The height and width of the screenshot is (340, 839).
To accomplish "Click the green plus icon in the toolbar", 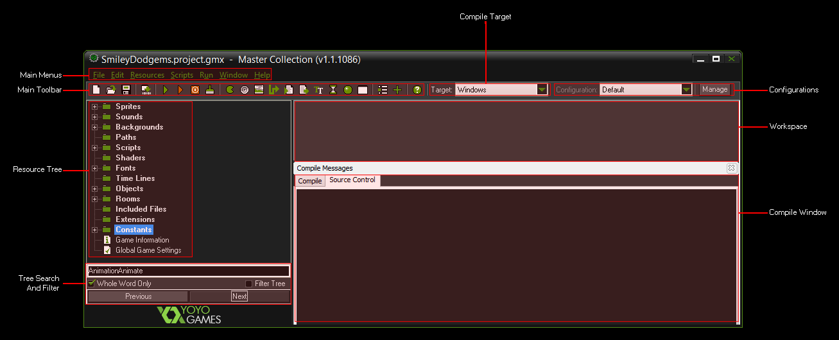I will tap(397, 90).
